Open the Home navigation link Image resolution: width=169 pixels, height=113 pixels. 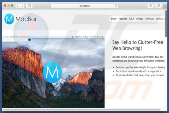[x=114, y=19]
